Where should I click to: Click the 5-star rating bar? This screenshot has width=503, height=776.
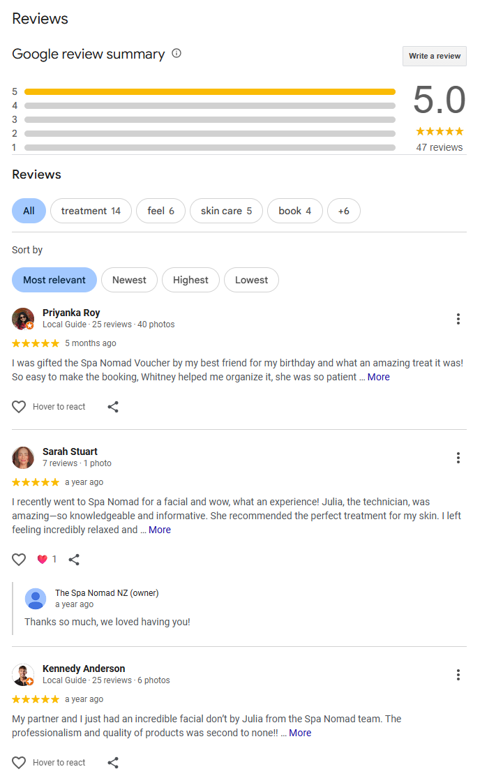[209, 91]
